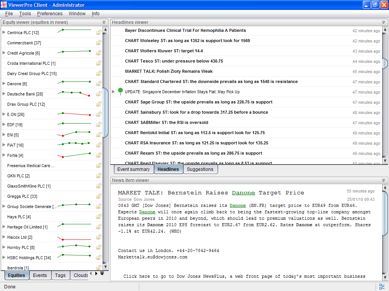Click headlines list scrollbar up arrow
Image resolution: width=389 pixels, height=291 pixels.
pos(385,30)
